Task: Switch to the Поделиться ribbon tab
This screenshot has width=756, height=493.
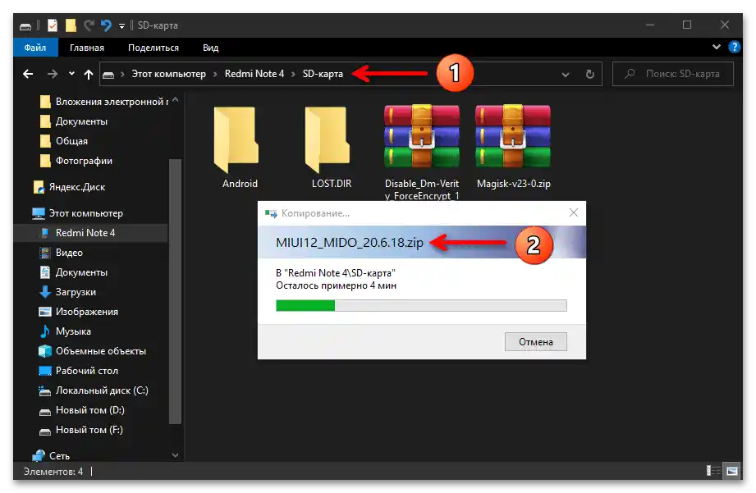Action: [153, 48]
